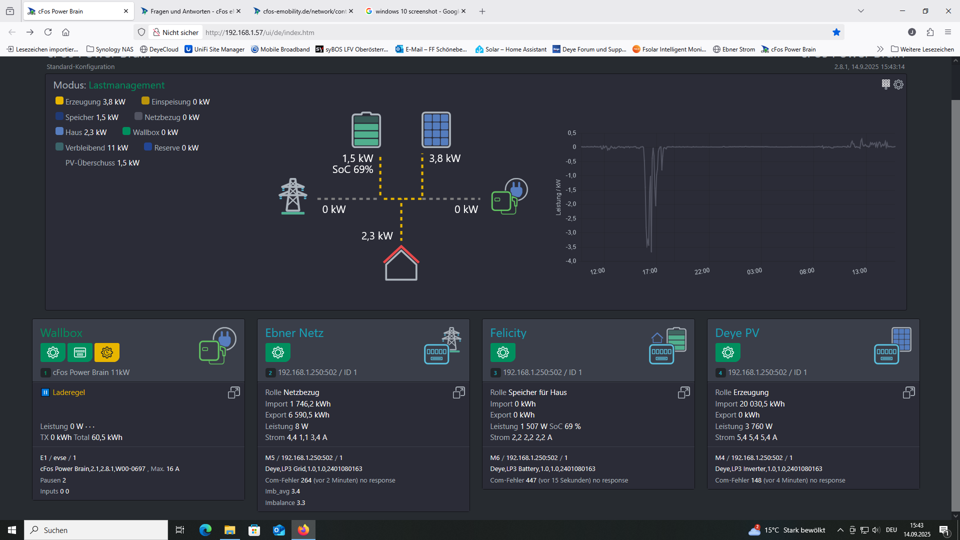The width and height of the screenshot is (960, 540).
Task: Go to browser home page
Action: [x=65, y=32]
